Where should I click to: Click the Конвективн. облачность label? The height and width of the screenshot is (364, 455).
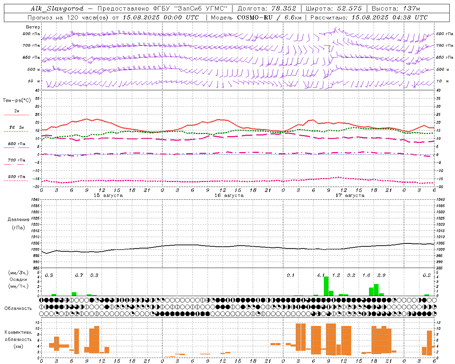pos(18,336)
